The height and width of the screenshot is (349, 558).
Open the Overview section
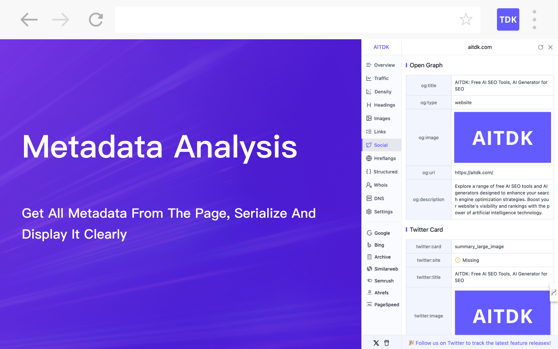381,65
